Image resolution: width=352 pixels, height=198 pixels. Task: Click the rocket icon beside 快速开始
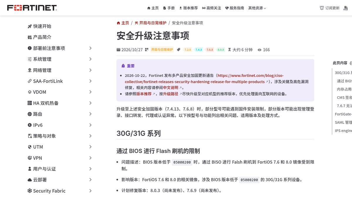(30, 26)
